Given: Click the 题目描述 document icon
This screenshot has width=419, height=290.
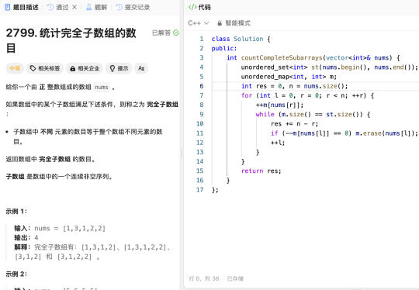Looking at the screenshot, I should click(x=8, y=7).
